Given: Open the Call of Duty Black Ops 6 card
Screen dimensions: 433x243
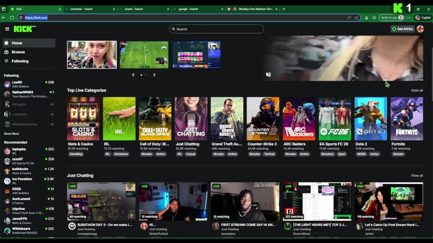Looking at the screenshot, I should coord(155,119).
